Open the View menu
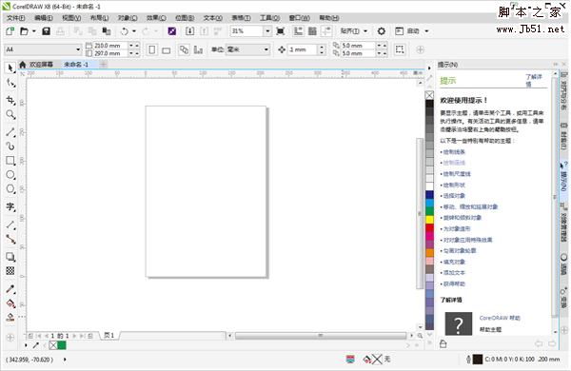The image size is (571, 371). click(71, 18)
